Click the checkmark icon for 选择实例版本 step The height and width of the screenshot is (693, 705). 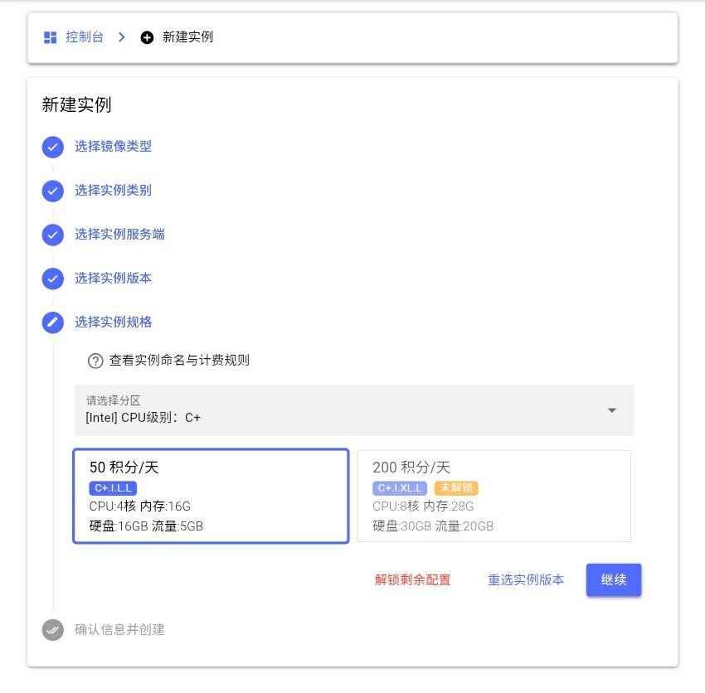(x=52, y=279)
